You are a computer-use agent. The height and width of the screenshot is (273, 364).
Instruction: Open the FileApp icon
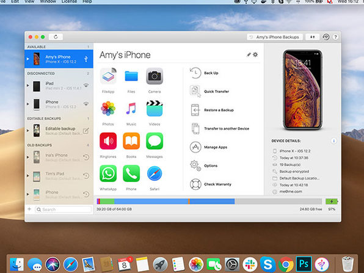tap(108, 76)
